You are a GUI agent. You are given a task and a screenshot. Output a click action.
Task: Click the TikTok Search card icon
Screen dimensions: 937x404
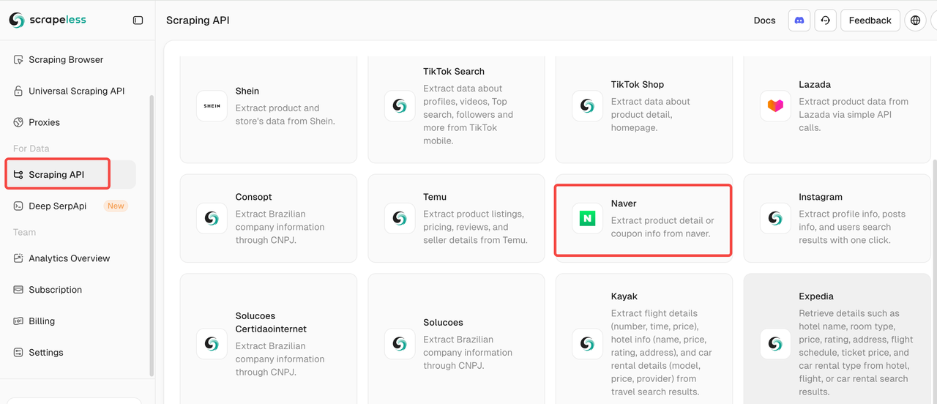click(x=400, y=106)
